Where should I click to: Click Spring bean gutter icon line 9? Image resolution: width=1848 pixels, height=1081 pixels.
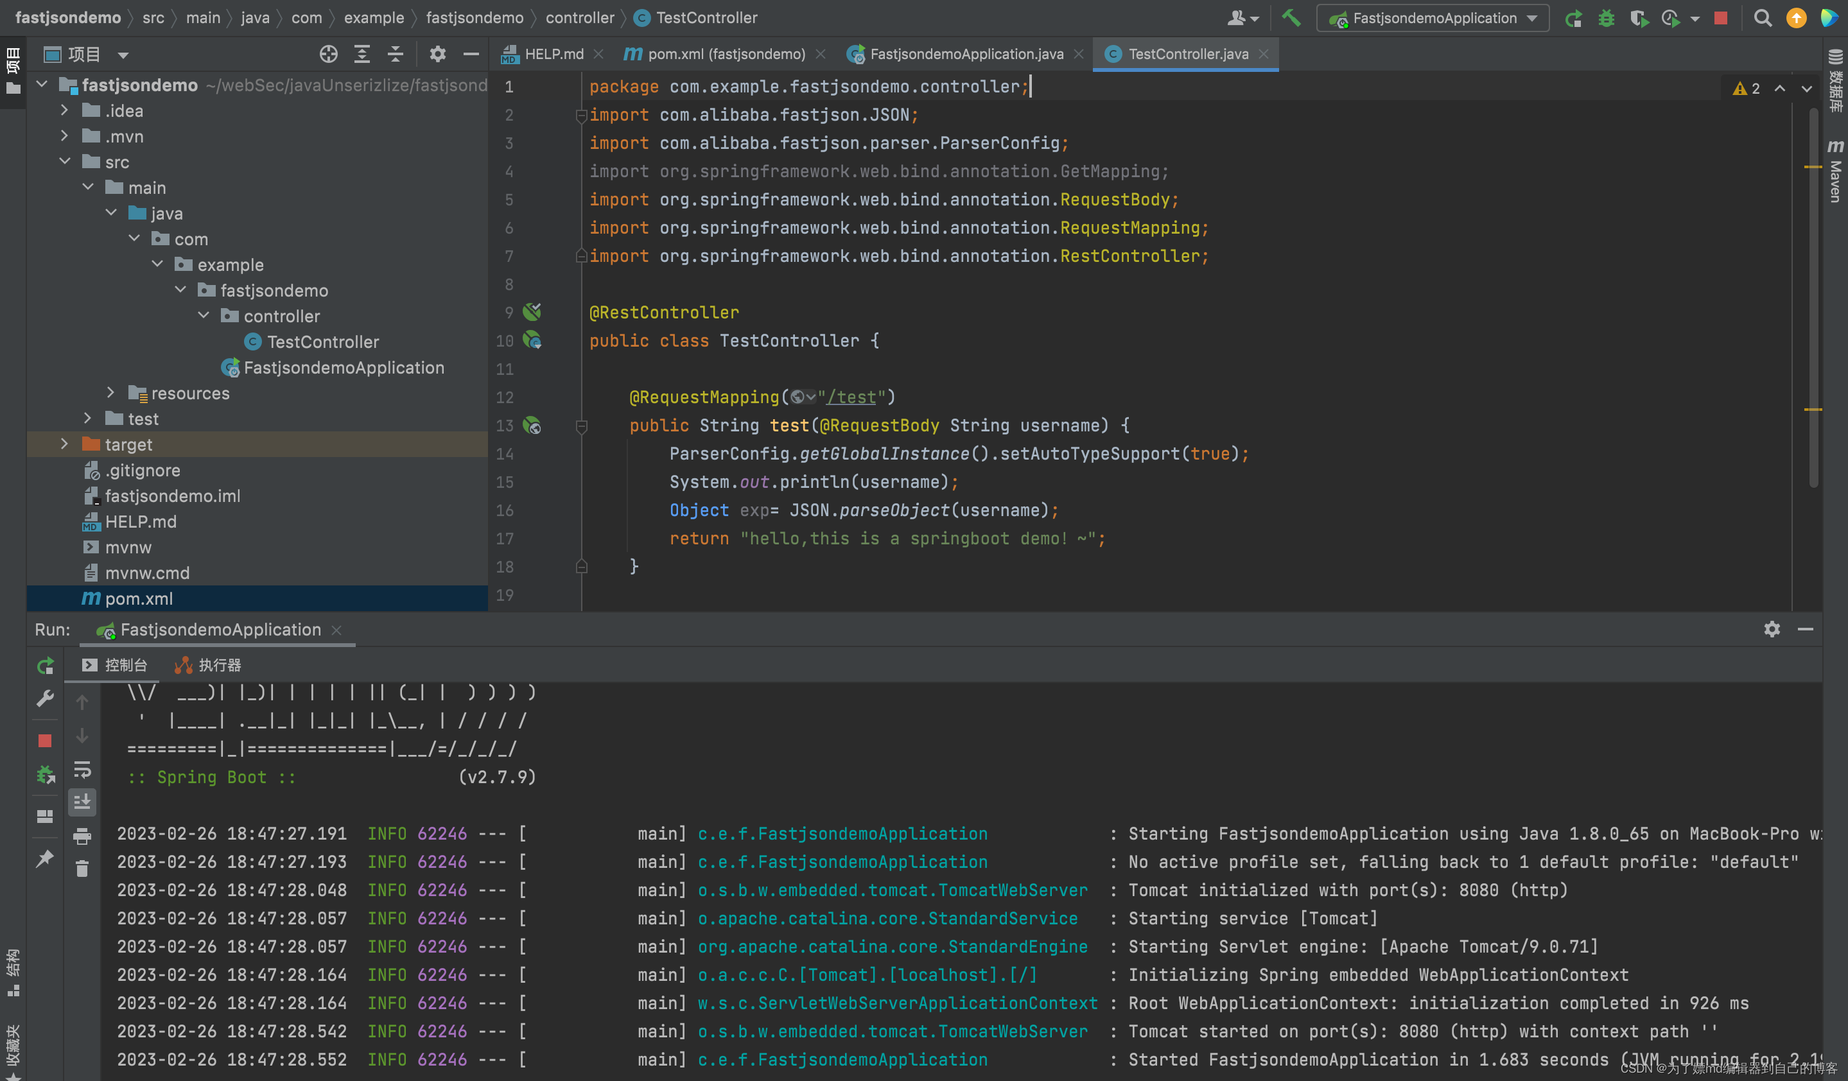[x=532, y=312]
